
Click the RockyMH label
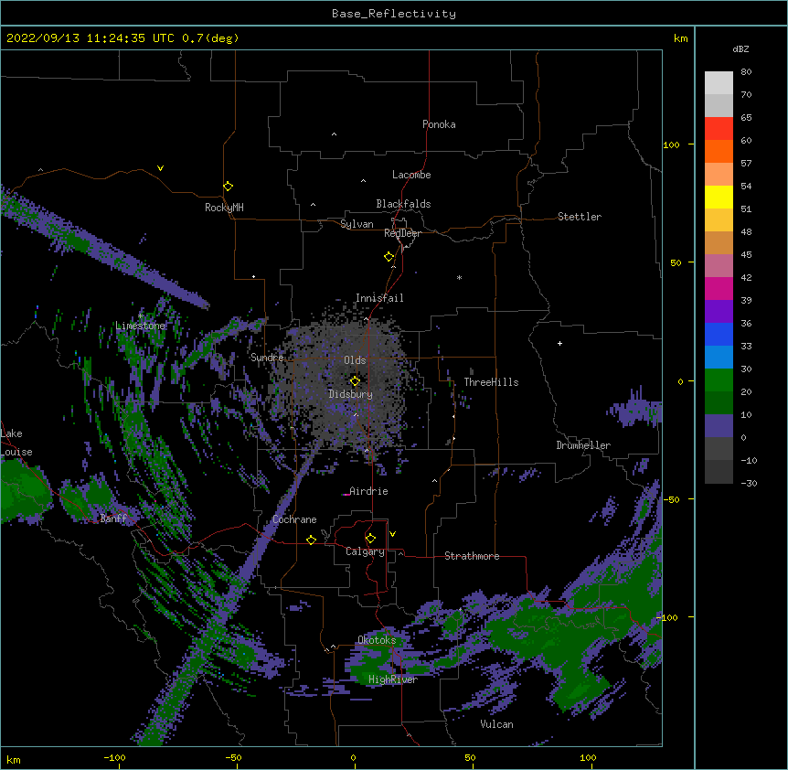click(x=224, y=208)
